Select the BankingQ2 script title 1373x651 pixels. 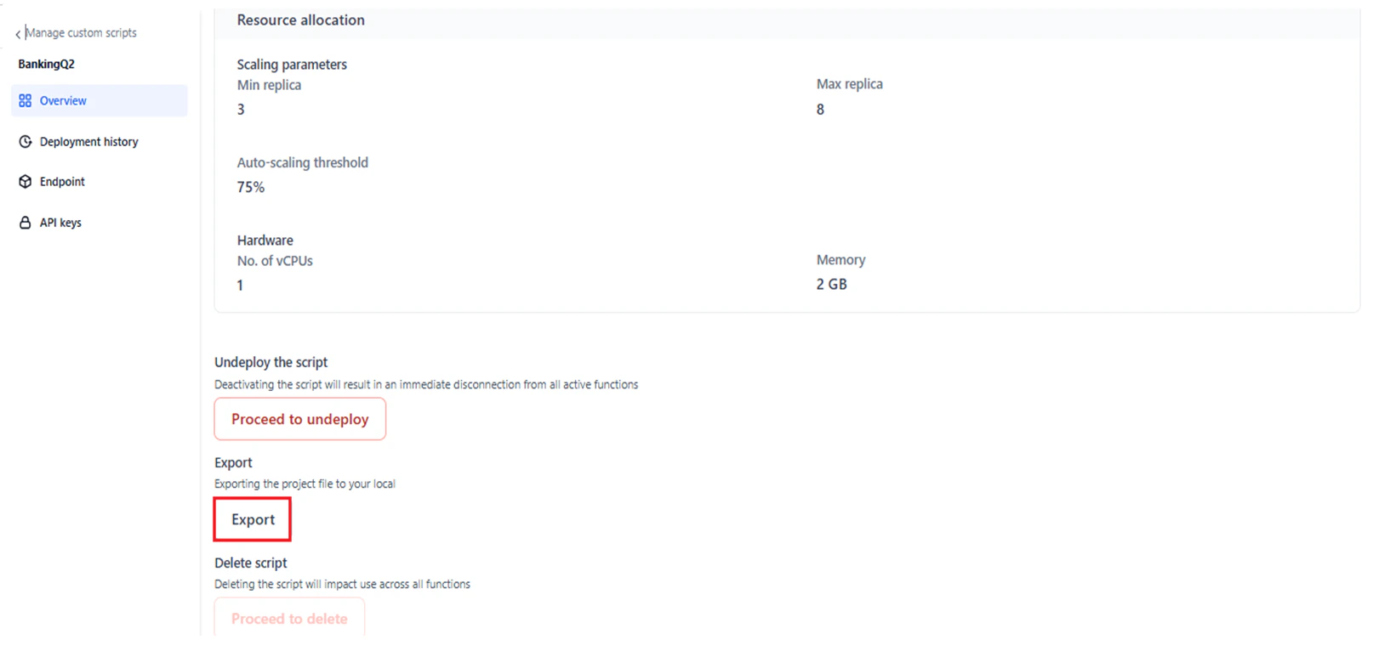[46, 64]
